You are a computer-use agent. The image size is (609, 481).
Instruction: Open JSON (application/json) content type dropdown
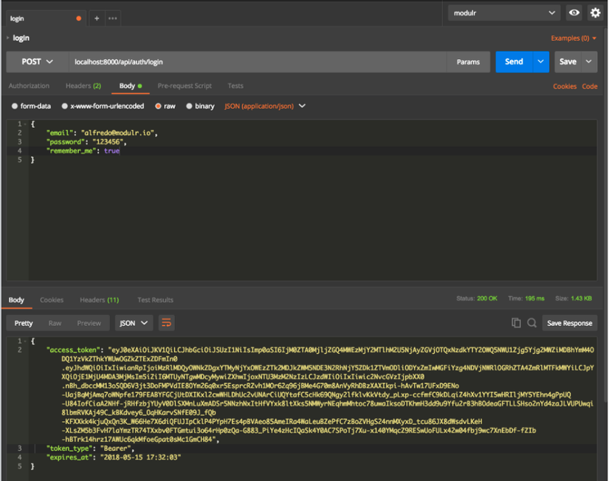pyautogui.click(x=264, y=106)
